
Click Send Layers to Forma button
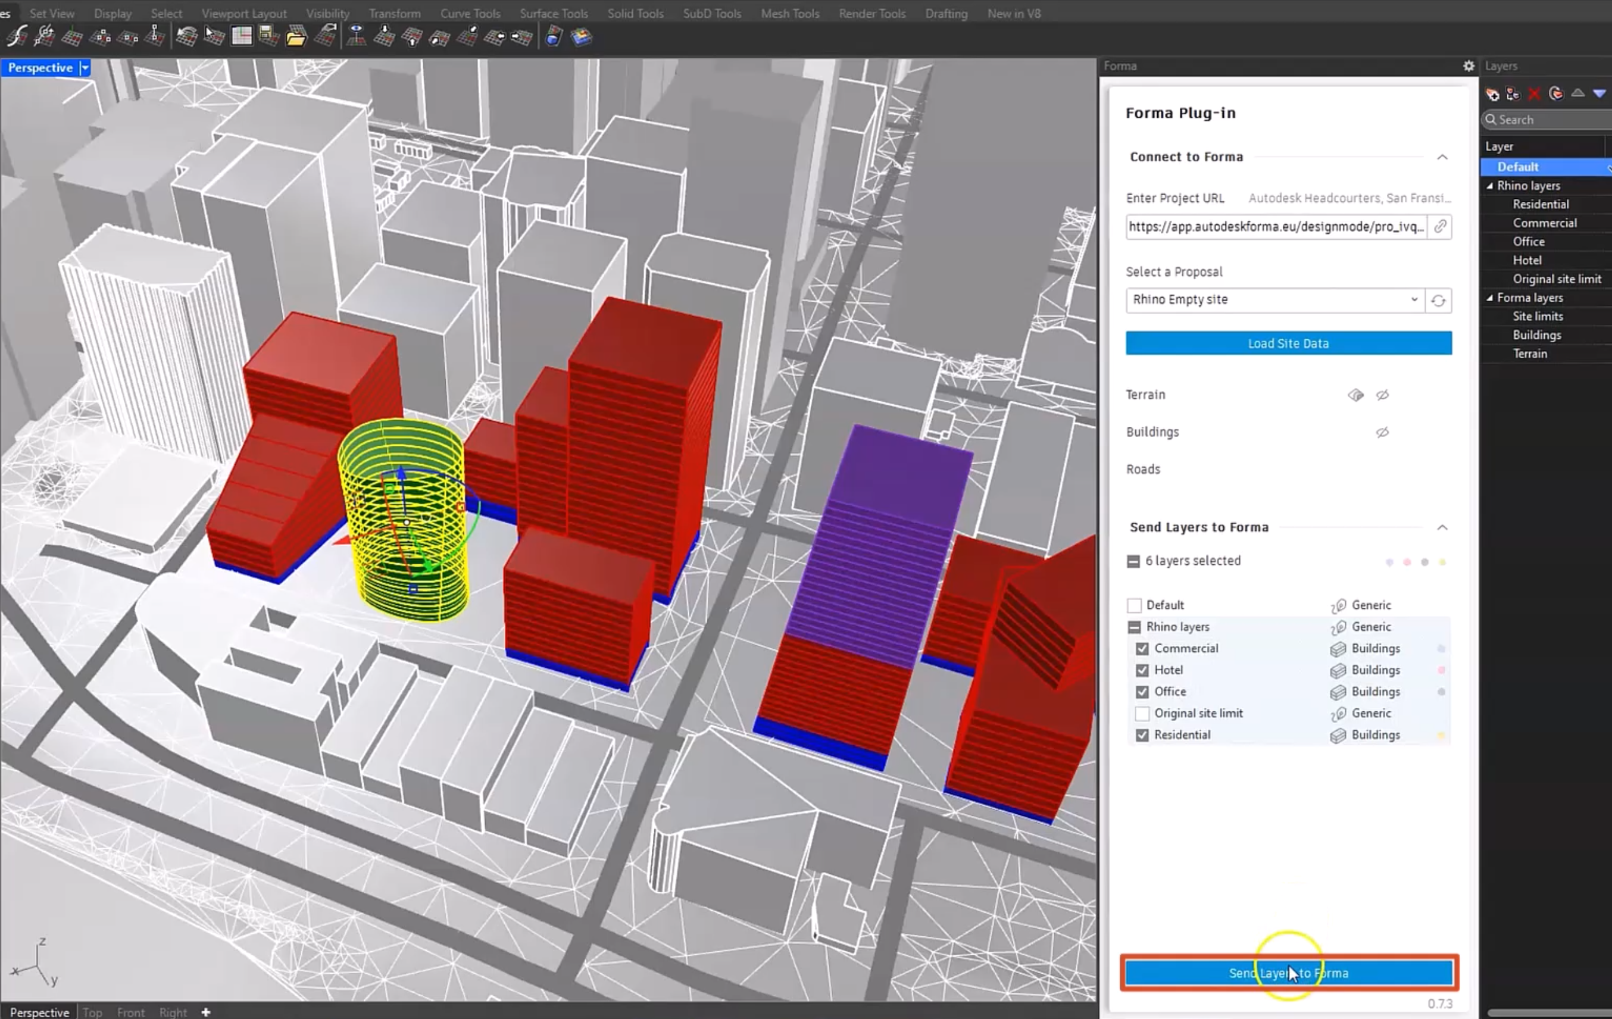1288,972
